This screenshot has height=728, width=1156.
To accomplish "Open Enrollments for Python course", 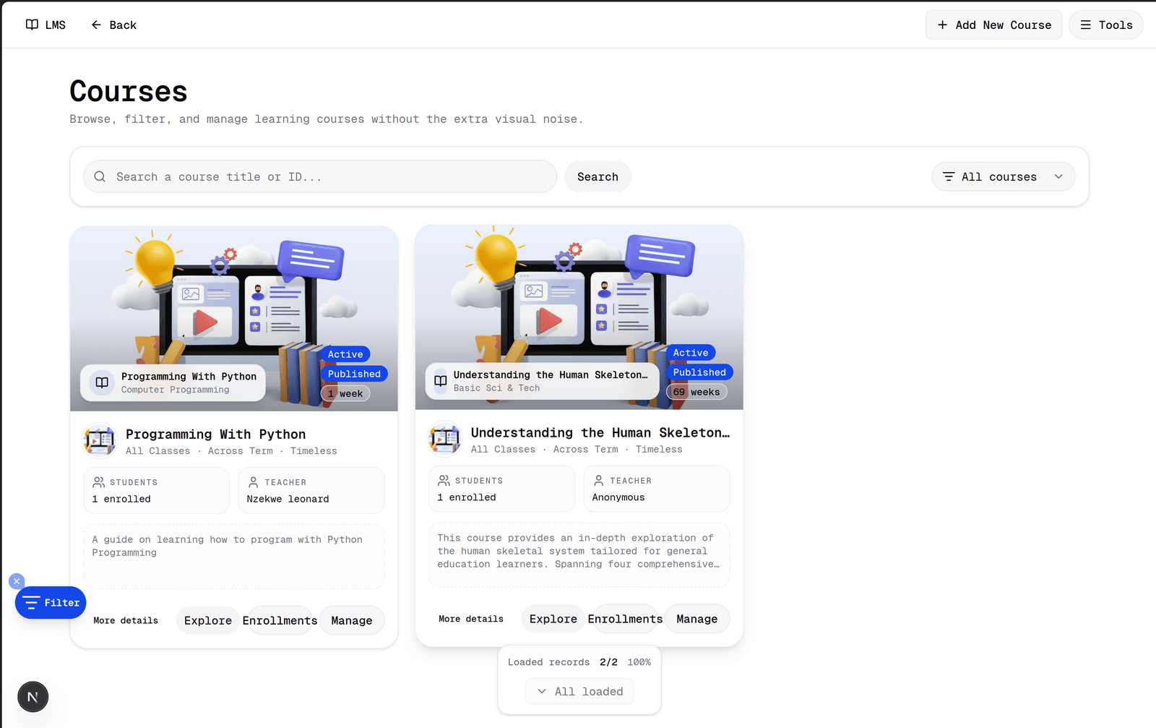I will (280, 620).
